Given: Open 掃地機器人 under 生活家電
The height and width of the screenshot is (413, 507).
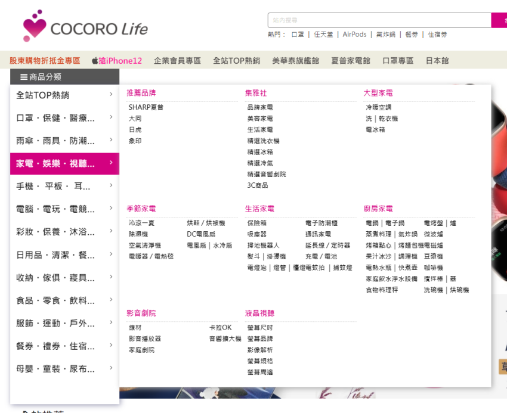Looking at the screenshot, I should (263, 246).
